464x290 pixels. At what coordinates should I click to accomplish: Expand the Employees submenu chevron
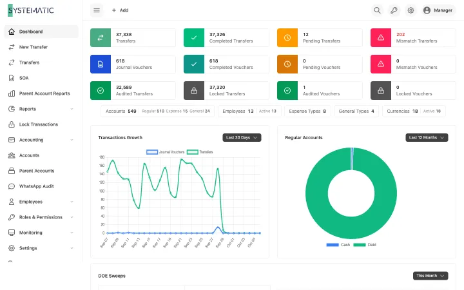tap(72, 202)
